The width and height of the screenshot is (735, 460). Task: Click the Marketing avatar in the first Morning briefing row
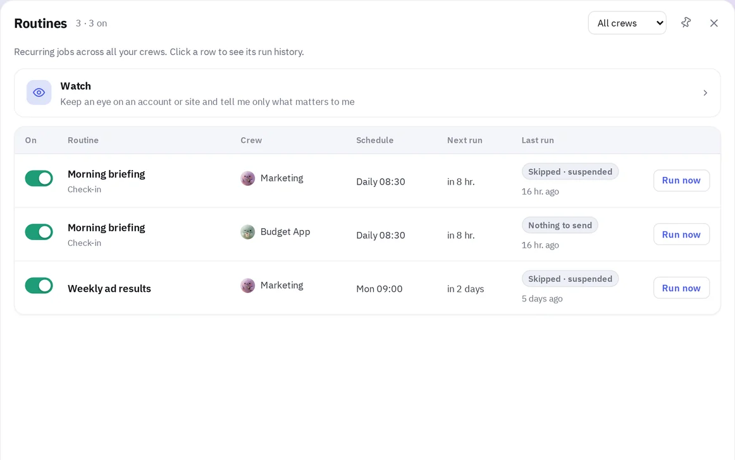click(x=247, y=178)
